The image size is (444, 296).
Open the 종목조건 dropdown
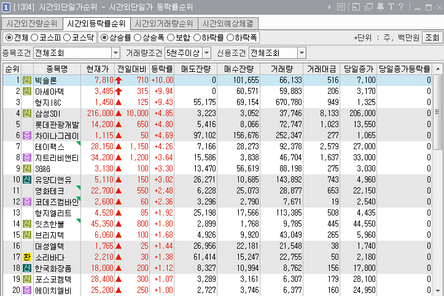pos(115,53)
